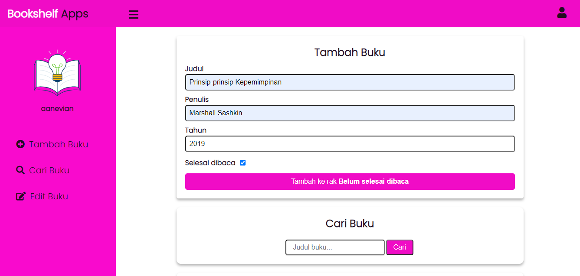The image size is (580, 276).
Task: Click the aanevian username label
Action: pos(57,108)
